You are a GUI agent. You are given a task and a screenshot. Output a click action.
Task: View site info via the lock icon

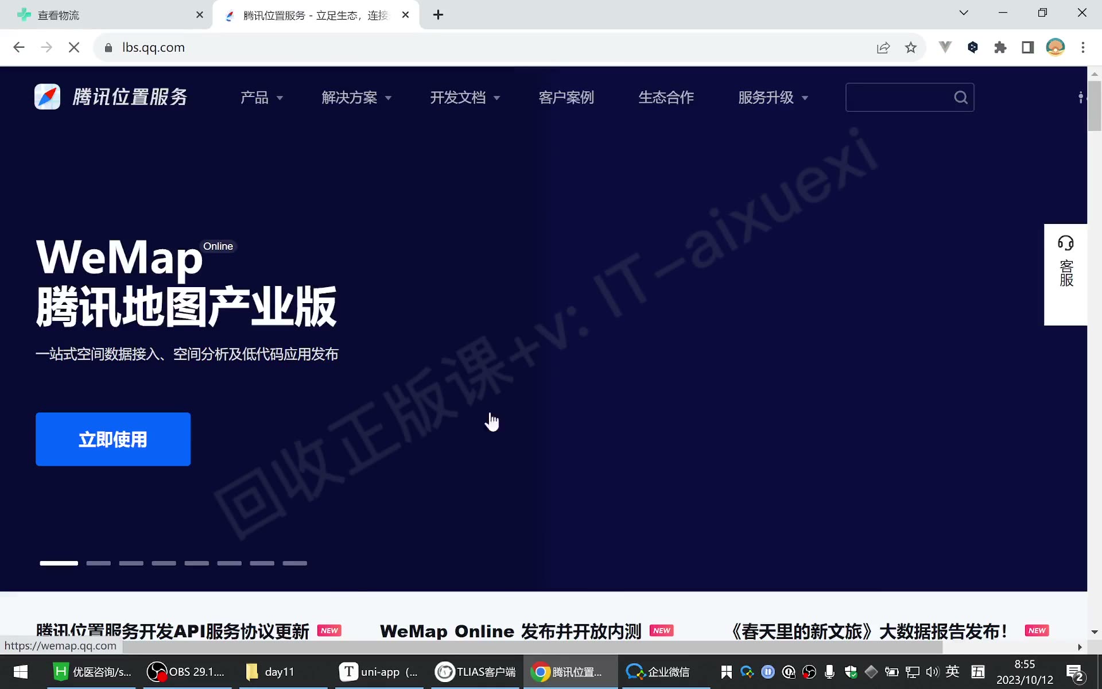(x=108, y=48)
